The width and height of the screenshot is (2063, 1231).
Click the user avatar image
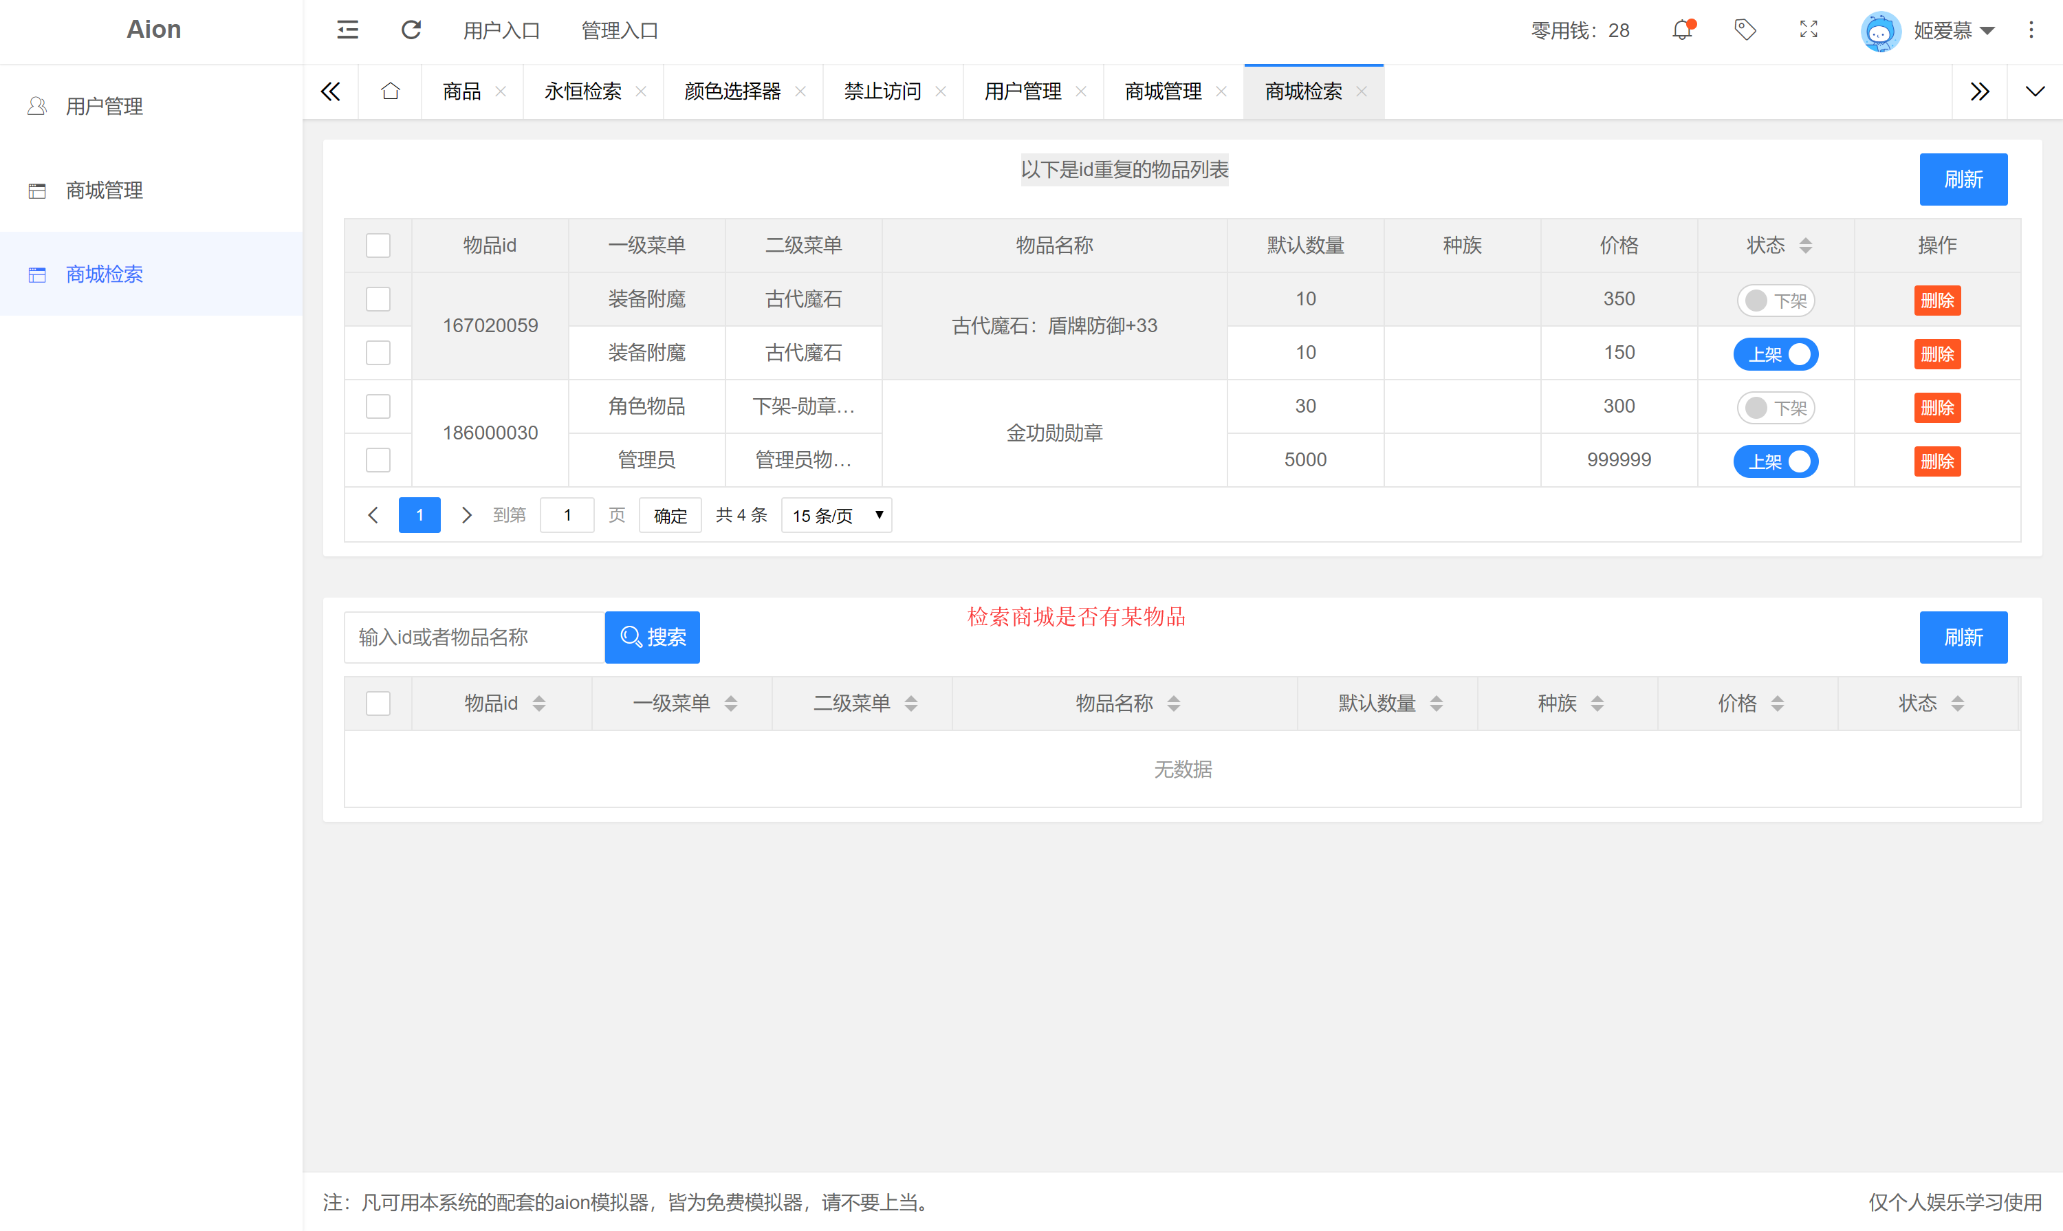(1879, 32)
